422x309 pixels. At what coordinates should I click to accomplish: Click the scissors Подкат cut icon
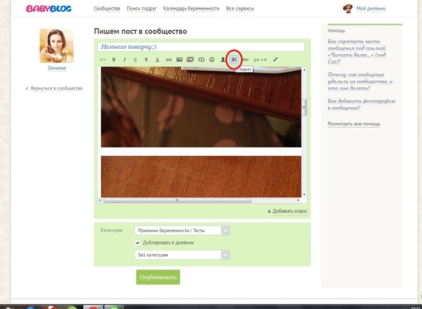(x=234, y=60)
